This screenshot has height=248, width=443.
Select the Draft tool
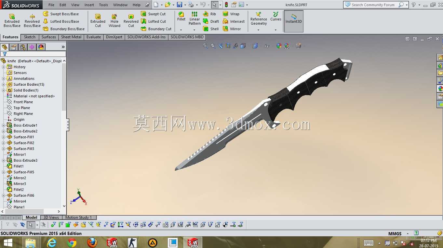211,21
